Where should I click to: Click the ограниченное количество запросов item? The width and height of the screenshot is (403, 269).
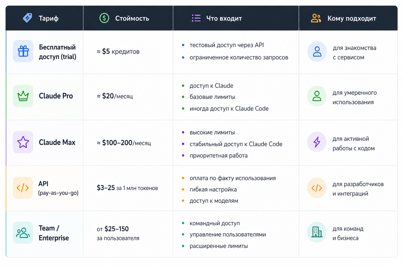(x=239, y=57)
